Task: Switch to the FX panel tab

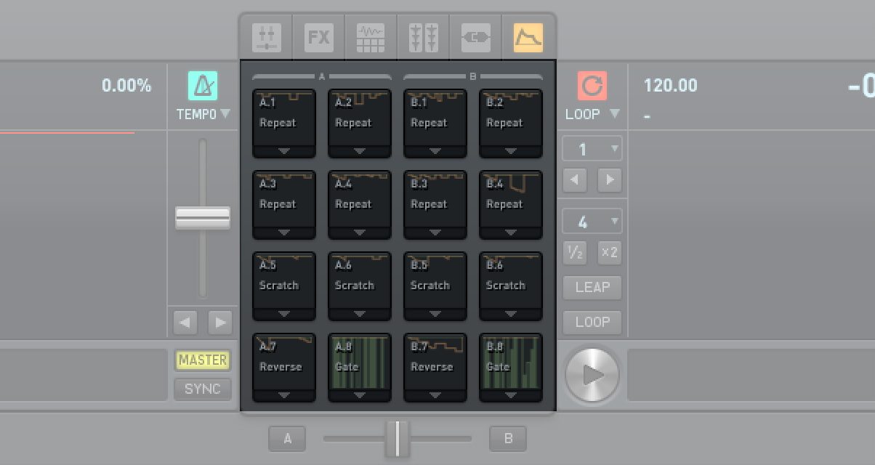Action: click(x=319, y=37)
